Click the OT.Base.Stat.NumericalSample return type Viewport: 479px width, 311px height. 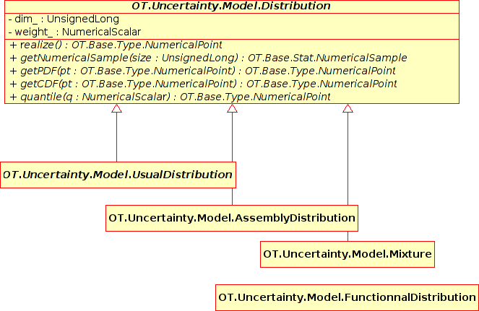326,58
